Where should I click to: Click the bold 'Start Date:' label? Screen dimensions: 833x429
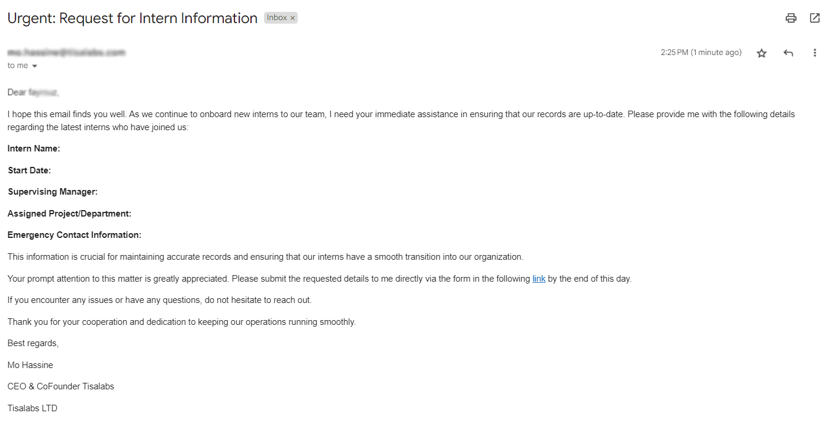30,170
